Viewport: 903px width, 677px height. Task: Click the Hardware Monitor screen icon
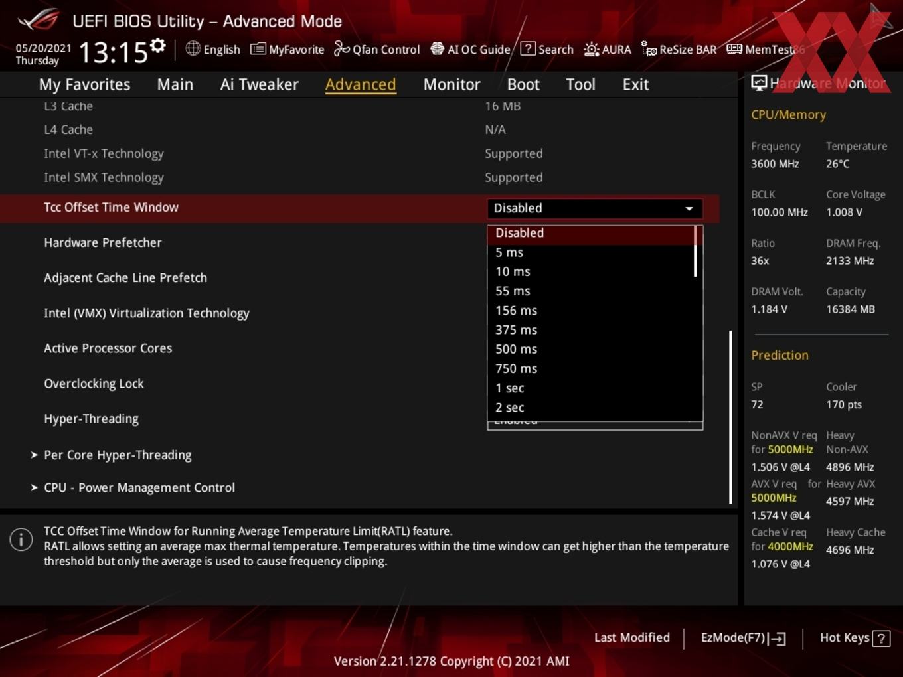pyautogui.click(x=759, y=83)
